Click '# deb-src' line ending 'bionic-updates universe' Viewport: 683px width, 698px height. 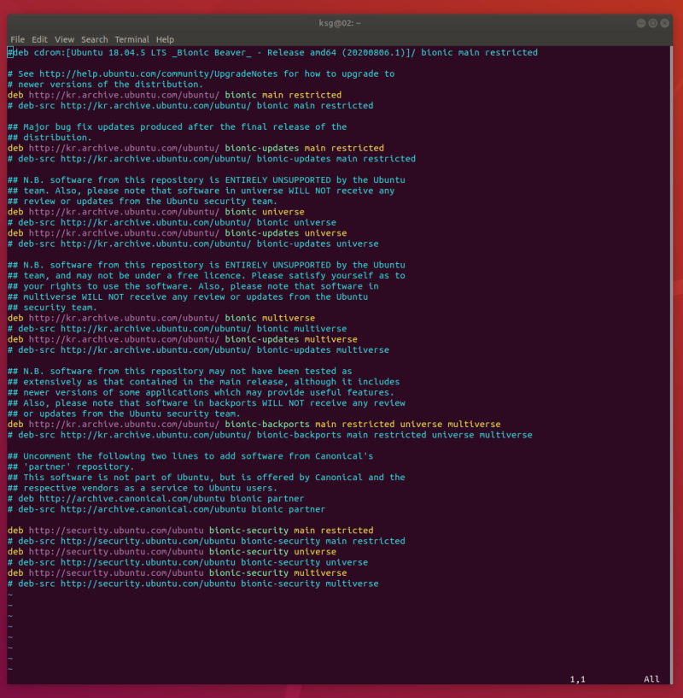[x=193, y=244]
